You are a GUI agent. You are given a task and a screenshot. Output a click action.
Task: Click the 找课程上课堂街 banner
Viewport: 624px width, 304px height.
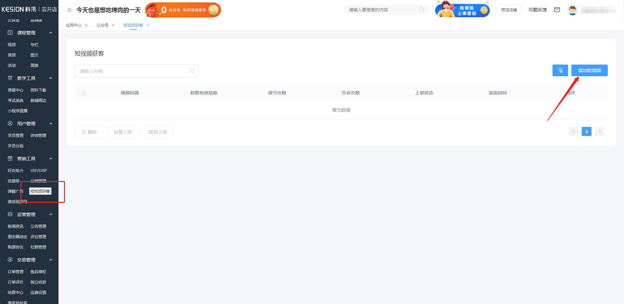point(462,10)
